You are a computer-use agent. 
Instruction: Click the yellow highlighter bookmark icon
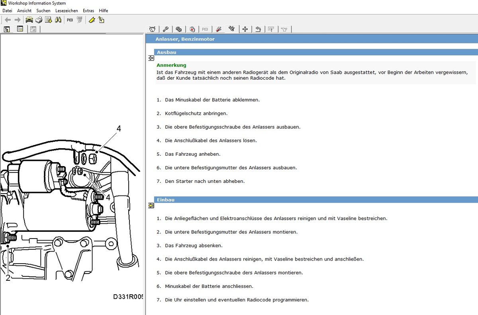(x=92, y=20)
